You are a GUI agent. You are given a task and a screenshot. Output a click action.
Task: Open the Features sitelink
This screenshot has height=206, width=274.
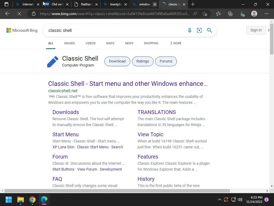coord(148,157)
